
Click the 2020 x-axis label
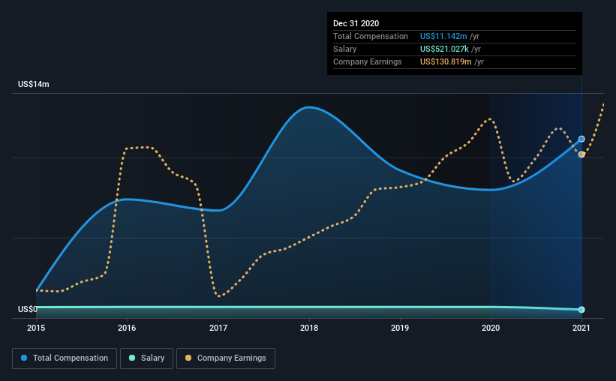(x=491, y=328)
